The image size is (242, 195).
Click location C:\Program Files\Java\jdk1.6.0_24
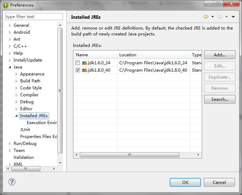click(153, 63)
